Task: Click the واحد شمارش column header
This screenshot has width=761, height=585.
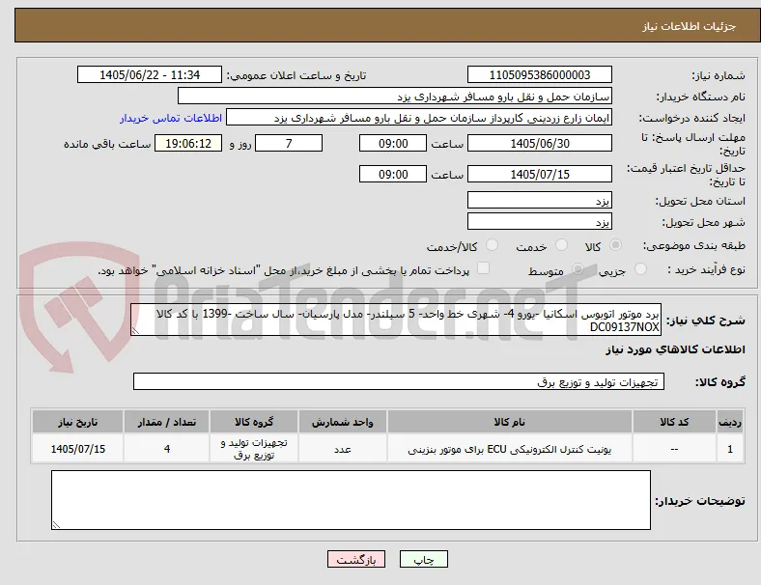Action: (x=342, y=422)
